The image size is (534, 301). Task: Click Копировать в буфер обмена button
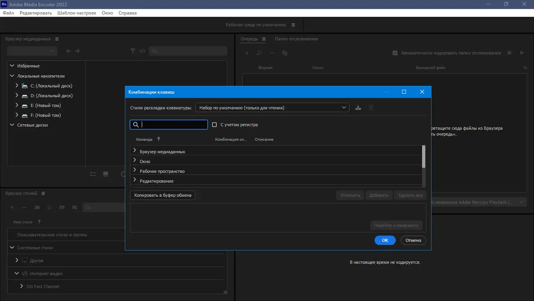point(163,195)
